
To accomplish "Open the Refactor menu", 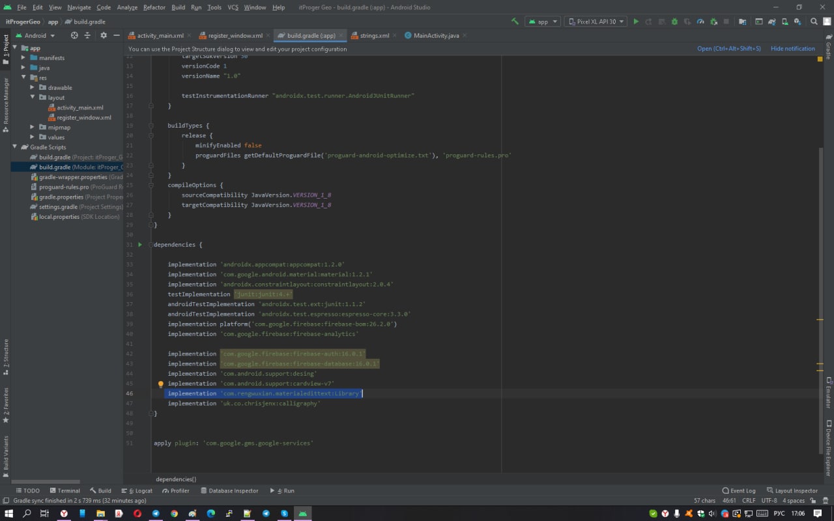I will [x=154, y=7].
